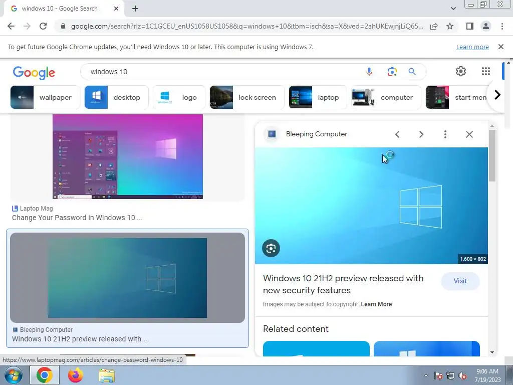
Task: Show hidden tray icons arrow
Action: click(426, 375)
